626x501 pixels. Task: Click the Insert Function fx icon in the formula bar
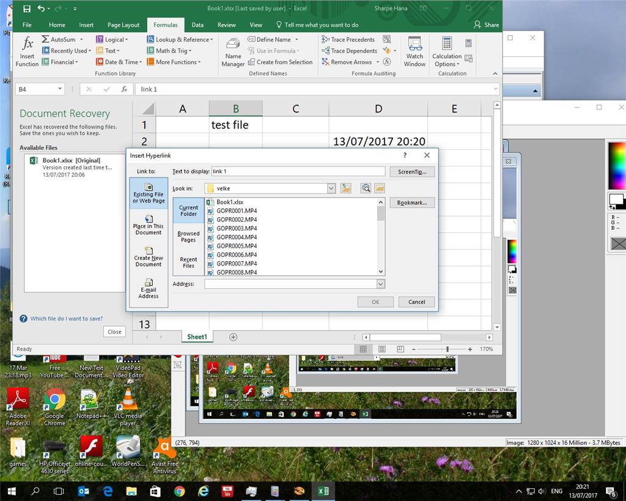(124, 89)
